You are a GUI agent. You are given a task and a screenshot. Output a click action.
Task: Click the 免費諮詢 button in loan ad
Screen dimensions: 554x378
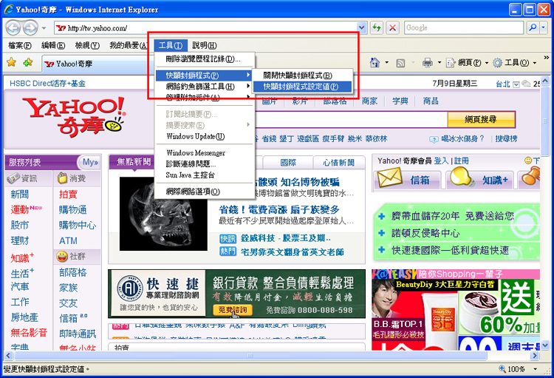pyautogui.click(x=232, y=310)
